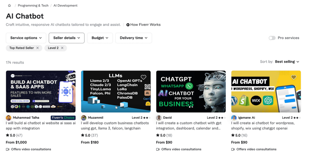Remove the Top Rated Seller filter tag
313x156 pixels.
(x=38, y=48)
